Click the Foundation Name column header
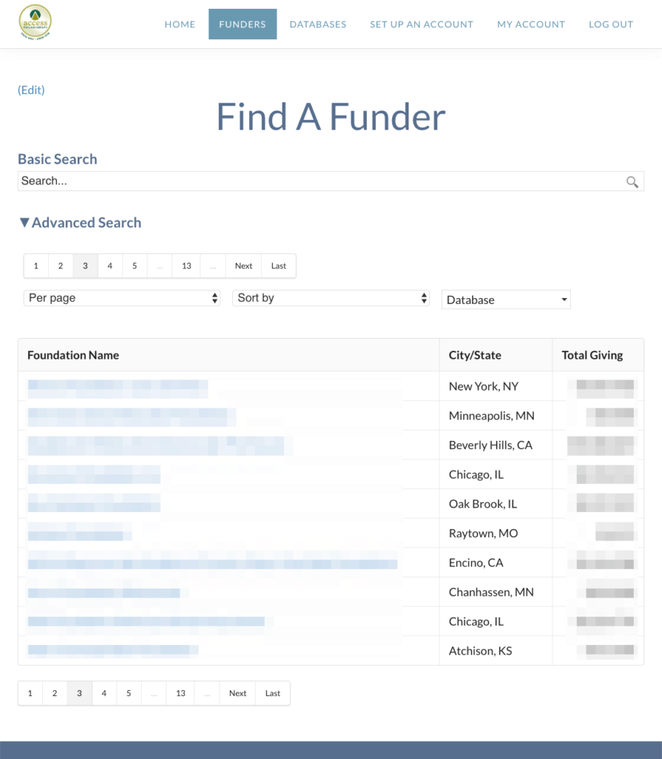 click(73, 355)
